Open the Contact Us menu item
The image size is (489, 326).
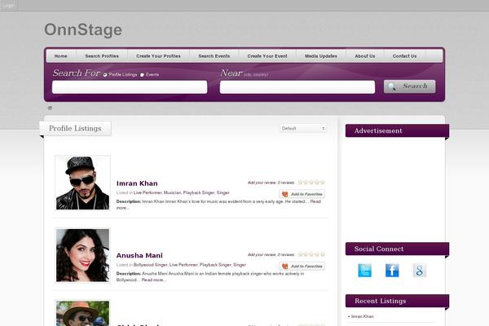[404, 56]
